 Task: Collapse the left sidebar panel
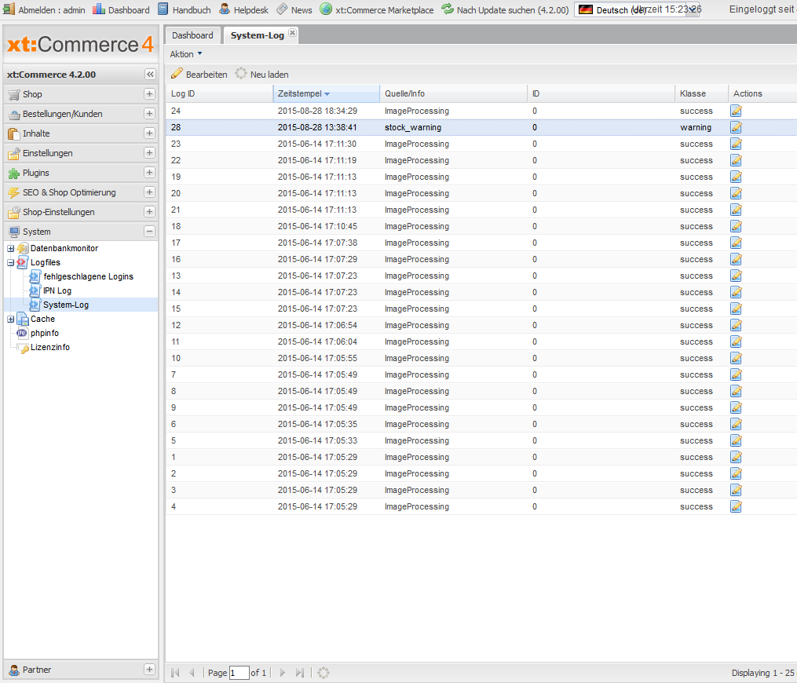click(x=150, y=75)
